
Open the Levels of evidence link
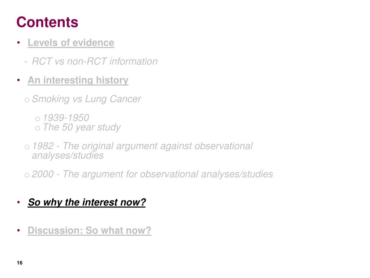click(71, 43)
